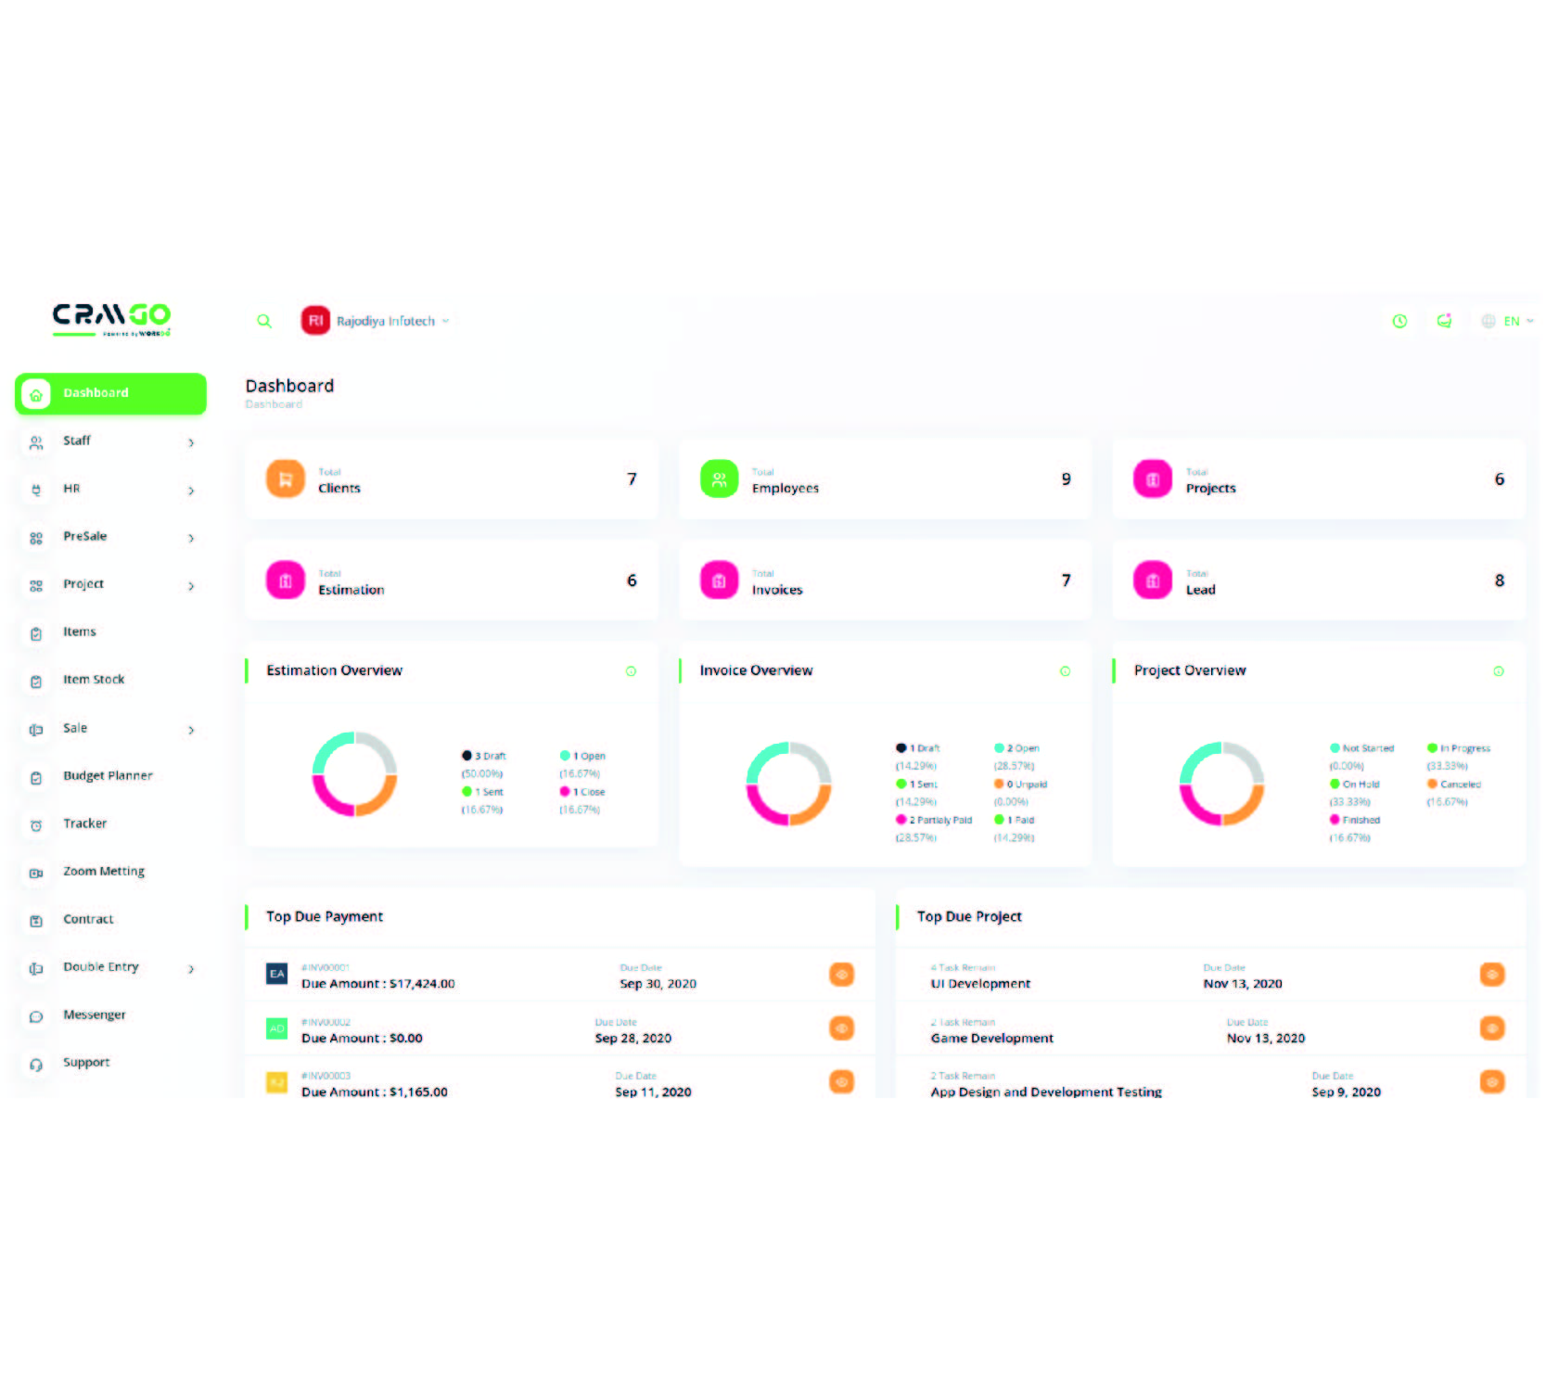
Task: Click the EA avatar on first invoice
Action: 276,974
